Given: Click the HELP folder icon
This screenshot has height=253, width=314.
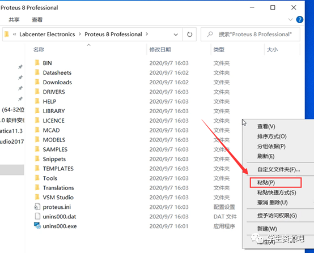Looking at the screenshot, I should pyautogui.click(x=37, y=101).
